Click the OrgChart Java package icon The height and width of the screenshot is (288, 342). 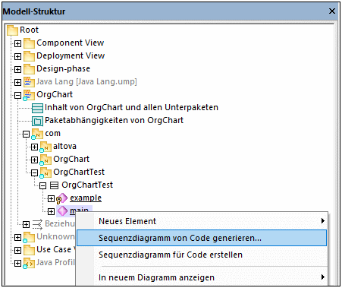[x=29, y=95]
